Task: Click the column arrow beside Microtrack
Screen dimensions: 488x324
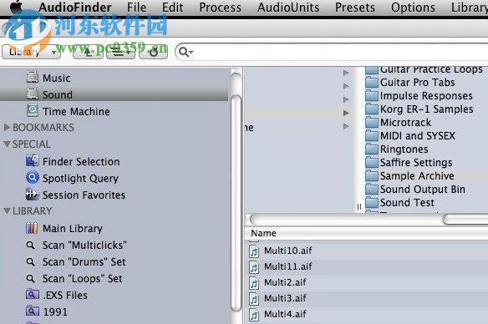Action: (x=346, y=127)
